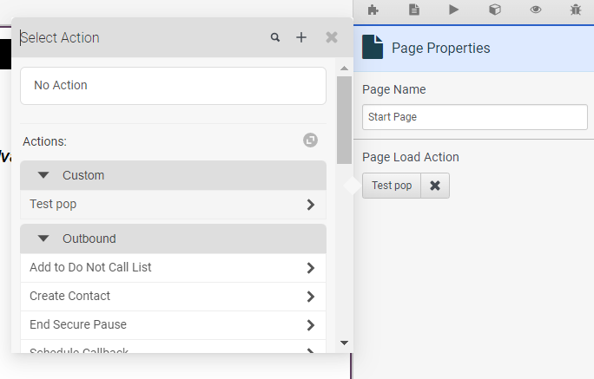This screenshot has width=594, height=379.
Task: Select the End Secure Pause action
Action: [x=78, y=324]
